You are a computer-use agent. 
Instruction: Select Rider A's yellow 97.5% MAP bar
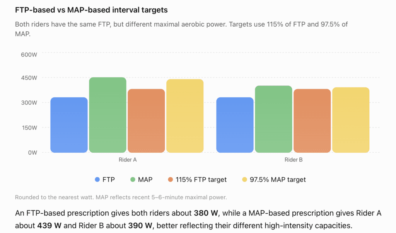pyautogui.click(x=185, y=116)
